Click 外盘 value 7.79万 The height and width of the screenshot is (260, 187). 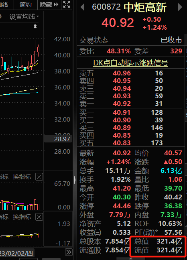click(120, 215)
